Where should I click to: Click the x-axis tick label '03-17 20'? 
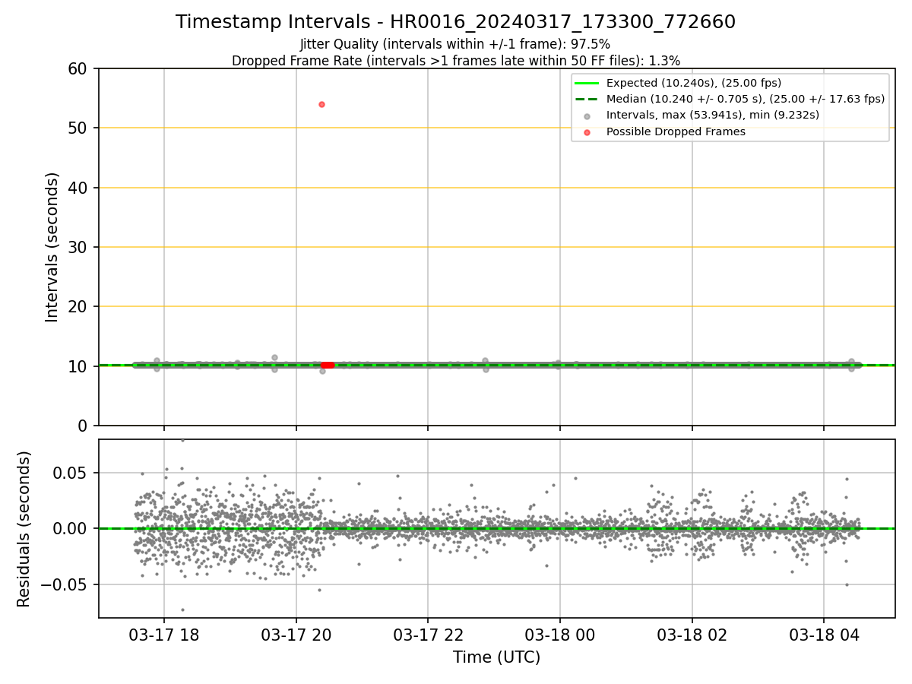coord(296,635)
